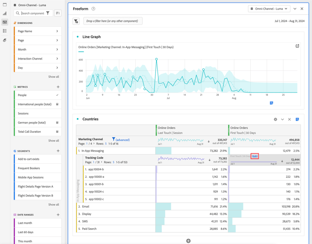Click the Edit link in attribution header
This screenshot has width=312, height=244.
click(255, 156)
